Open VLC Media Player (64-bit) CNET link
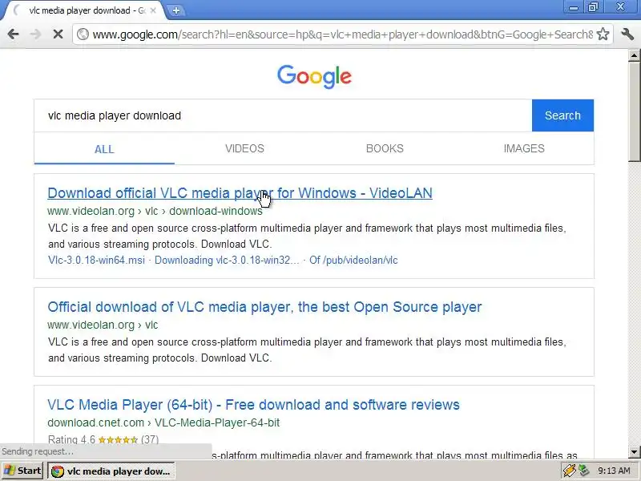This screenshot has height=481, width=641. click(x=253, y=405)
